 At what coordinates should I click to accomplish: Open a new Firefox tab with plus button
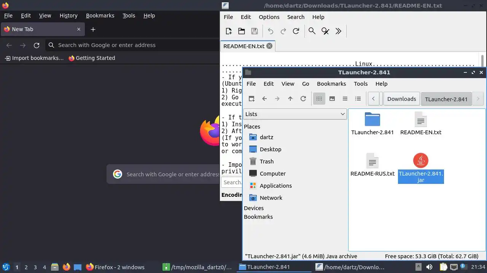[x=93, y=29]
